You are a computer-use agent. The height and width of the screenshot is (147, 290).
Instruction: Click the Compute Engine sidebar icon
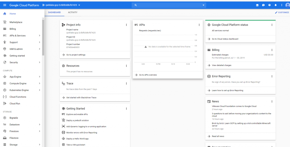(x=5, y=84)
